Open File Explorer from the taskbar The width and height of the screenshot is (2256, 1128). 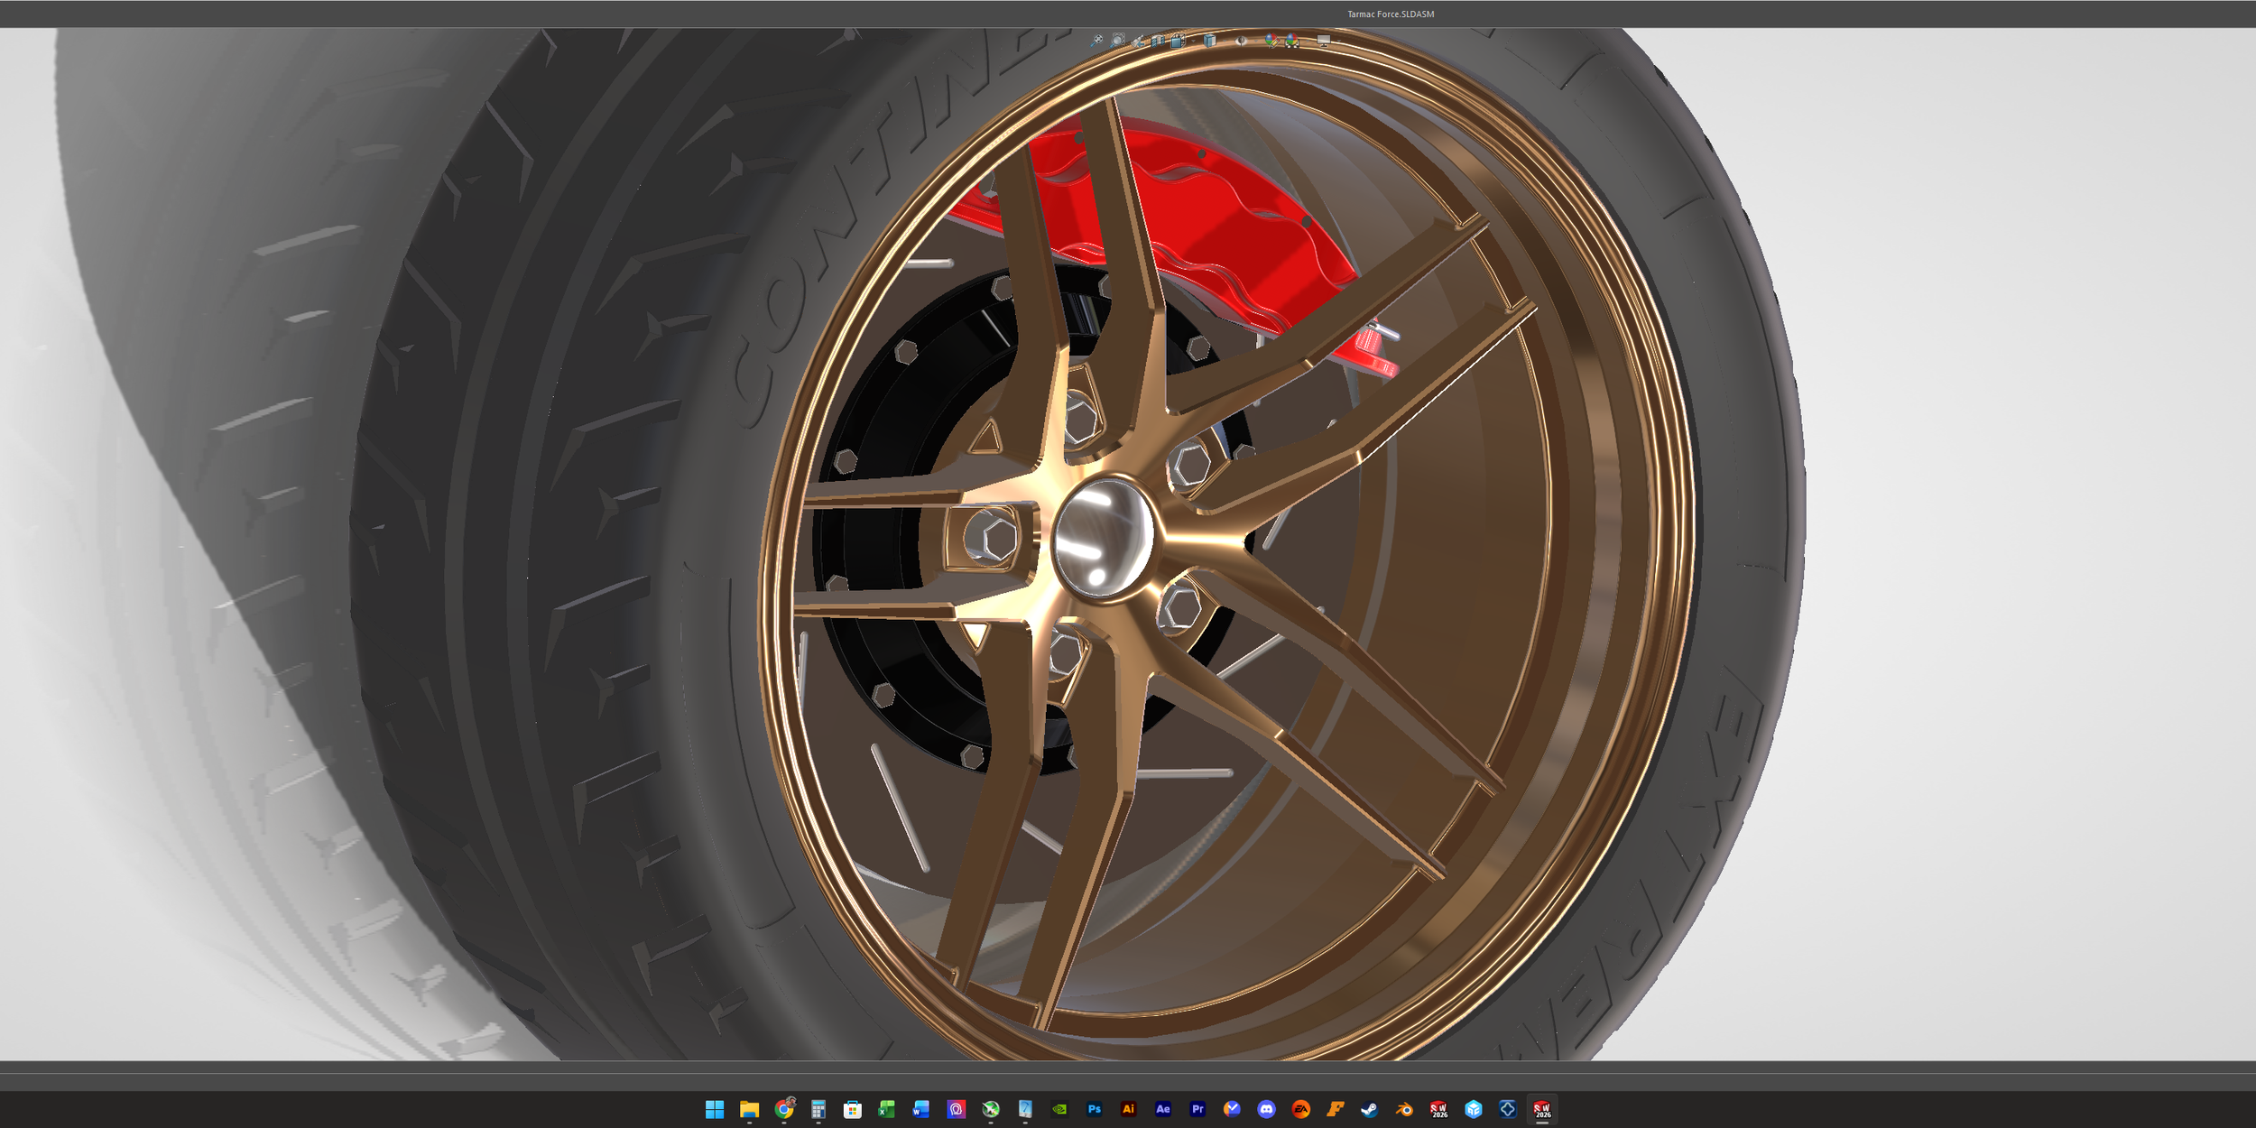(749, 1109)
